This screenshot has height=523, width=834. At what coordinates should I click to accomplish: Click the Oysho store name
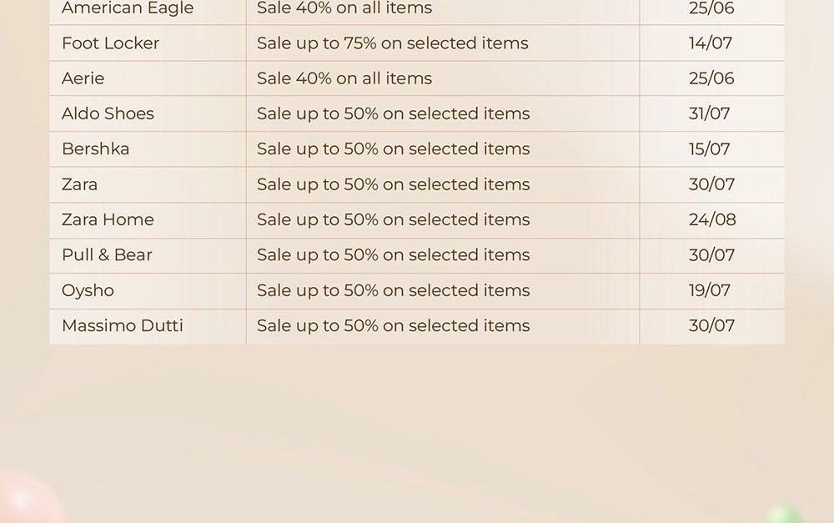(88, 290)
